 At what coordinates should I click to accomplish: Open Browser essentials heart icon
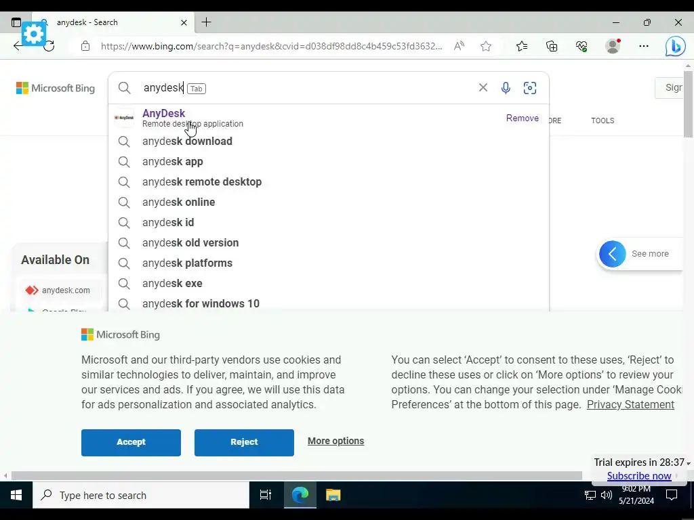(581, 46)
